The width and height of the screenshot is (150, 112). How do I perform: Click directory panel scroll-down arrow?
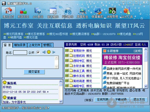[146, 86]
